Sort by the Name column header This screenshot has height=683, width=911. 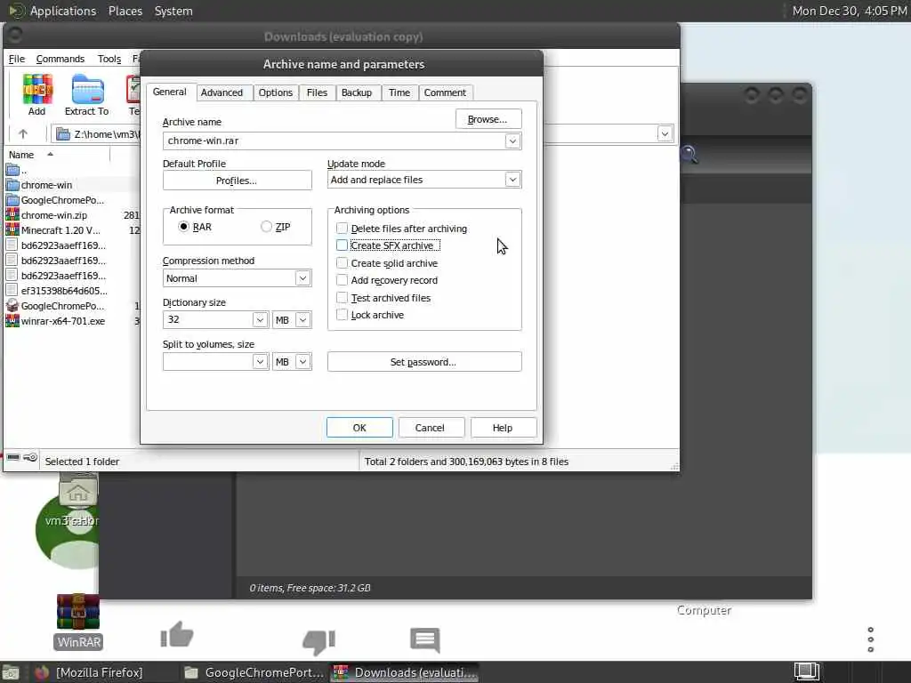(x=58, y=155)
